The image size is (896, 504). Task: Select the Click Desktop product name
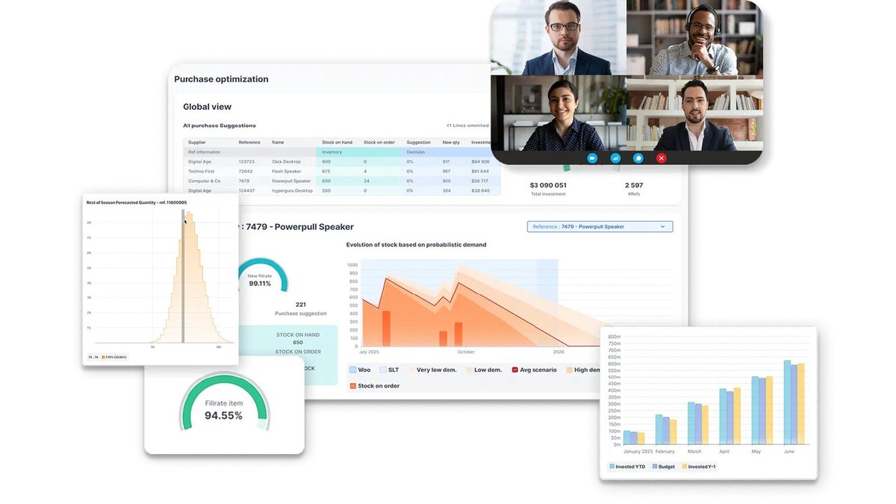click(x=286, y=161)
